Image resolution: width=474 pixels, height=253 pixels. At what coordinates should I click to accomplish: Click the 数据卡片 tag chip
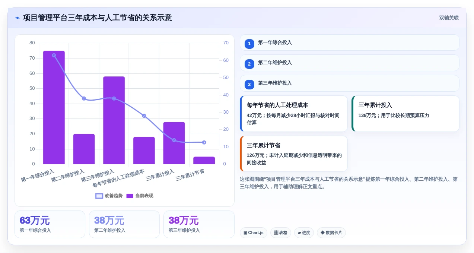331,233
